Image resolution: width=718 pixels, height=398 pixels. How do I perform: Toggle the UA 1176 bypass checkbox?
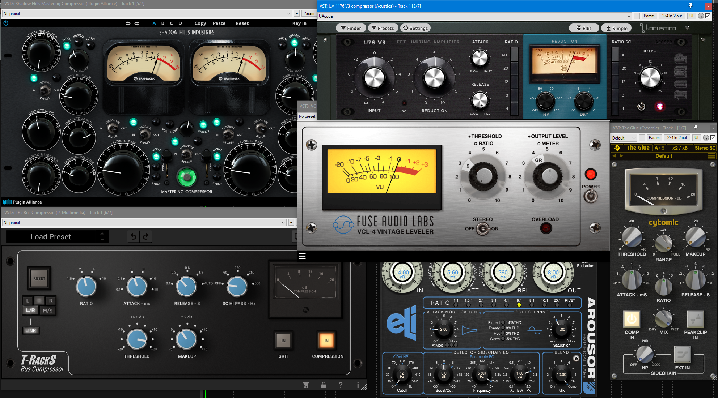[x=708, y=16]
